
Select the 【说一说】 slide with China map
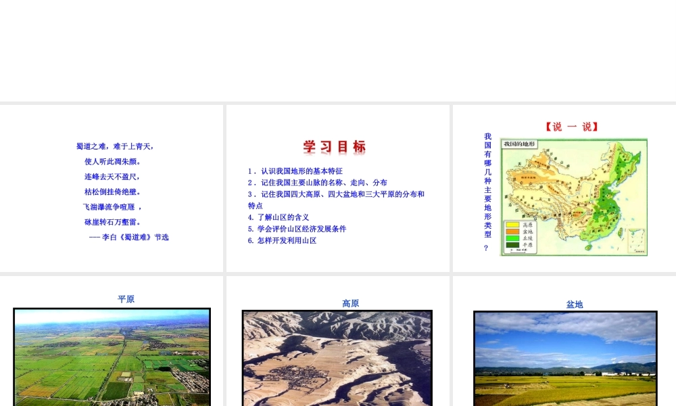[x=564, y=189]
